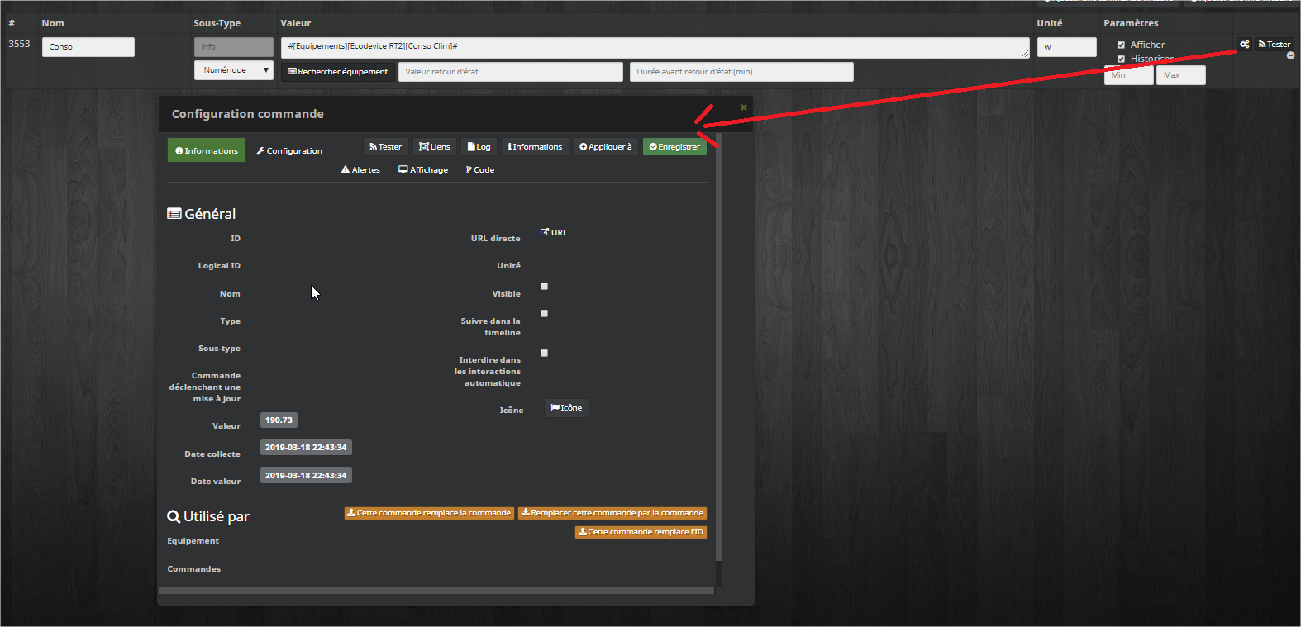Viewport: 1301px width, 627px height.
Task: Click the Utilisé par section heading
Action: coord(208,516)
